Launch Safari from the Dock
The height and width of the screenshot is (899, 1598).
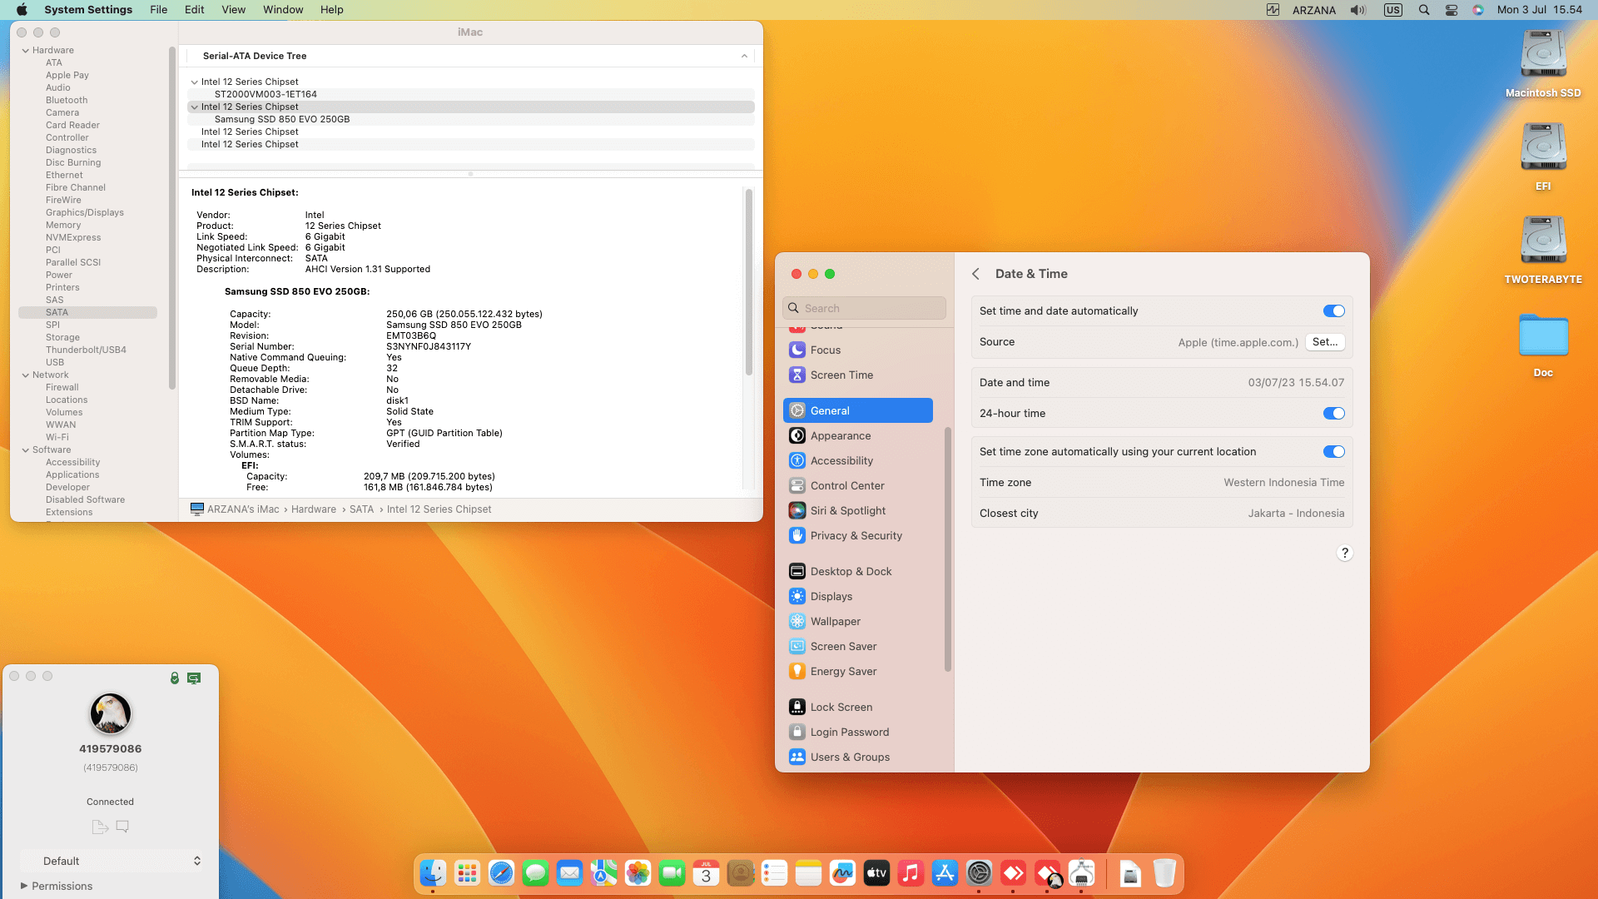tap(501, 873)
